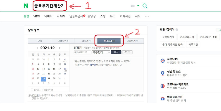Image resolution: width=221 pixels, height=111 pixels.
Task: Expand the arrow next to the keyboard icon
Action: click(138, 6)
